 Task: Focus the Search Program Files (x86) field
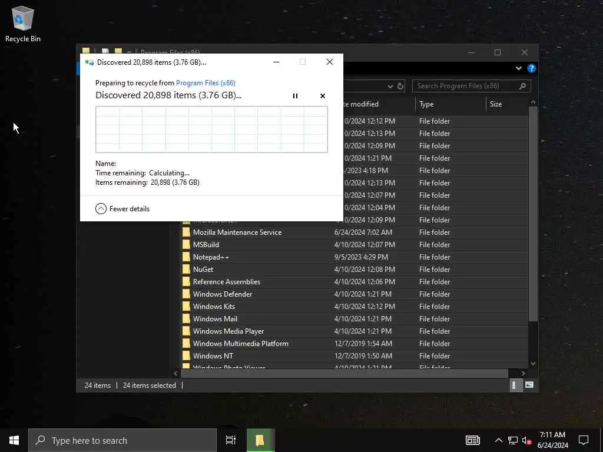point(471,86)
